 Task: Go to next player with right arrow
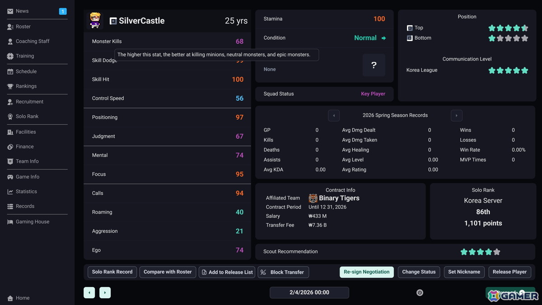(105, 293)
